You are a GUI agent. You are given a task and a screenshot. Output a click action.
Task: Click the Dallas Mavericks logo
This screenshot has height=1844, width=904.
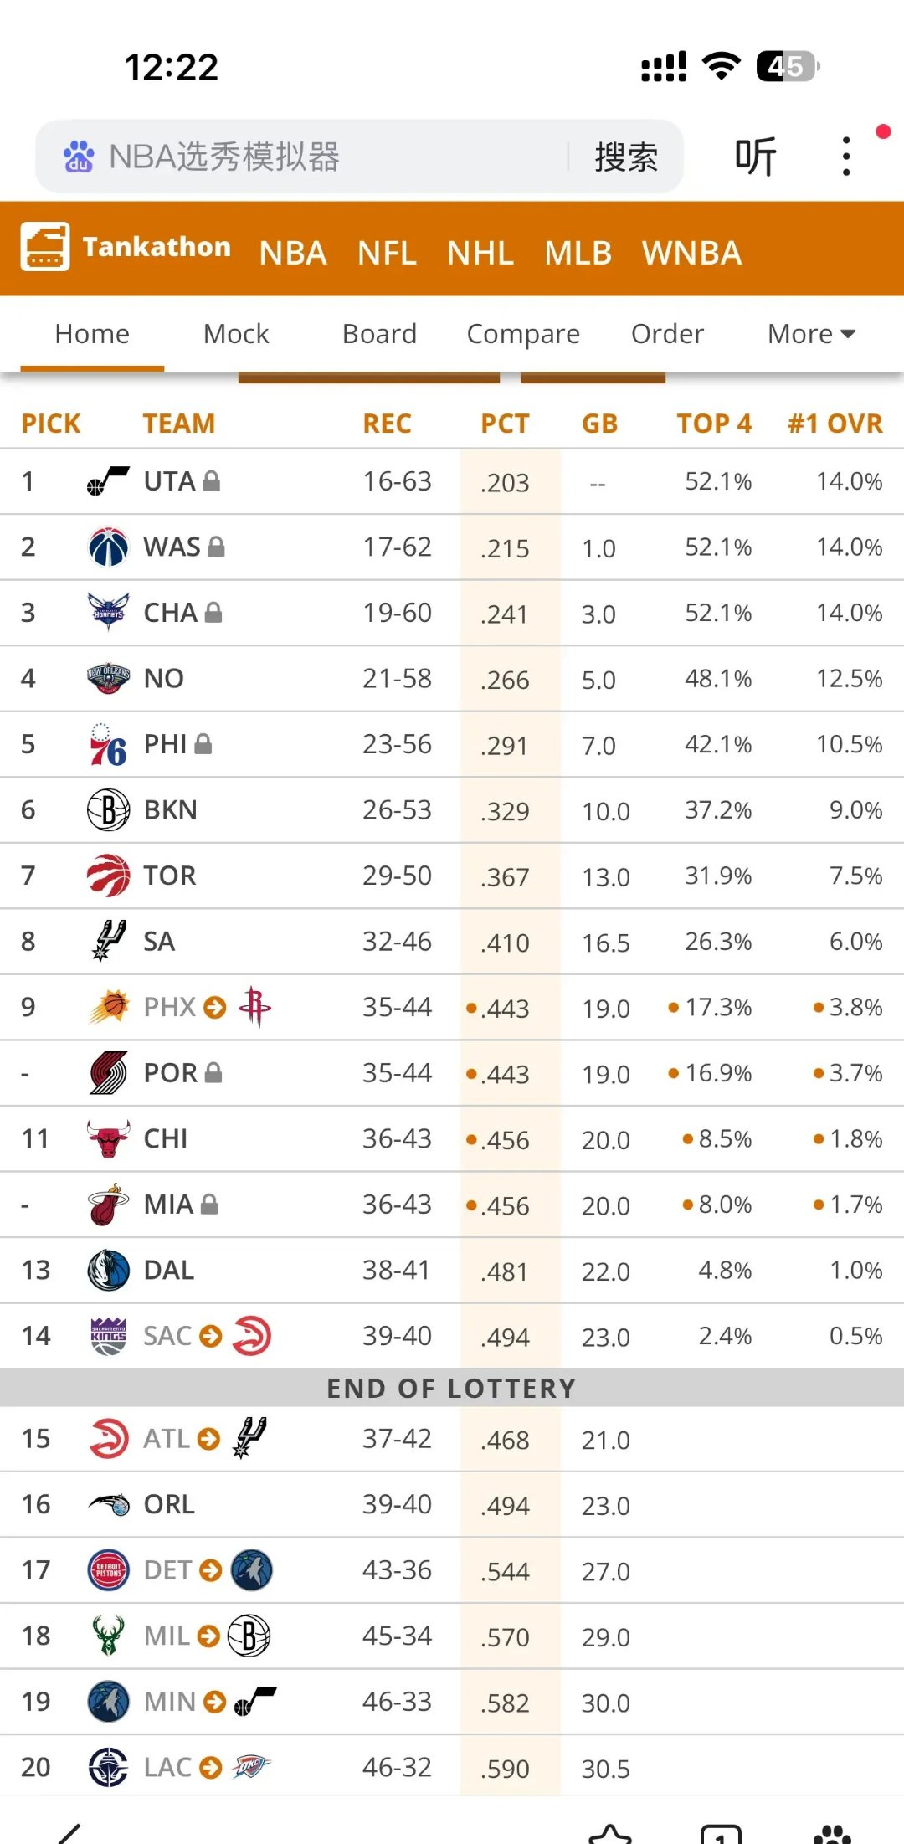(x=108, y=1270)
